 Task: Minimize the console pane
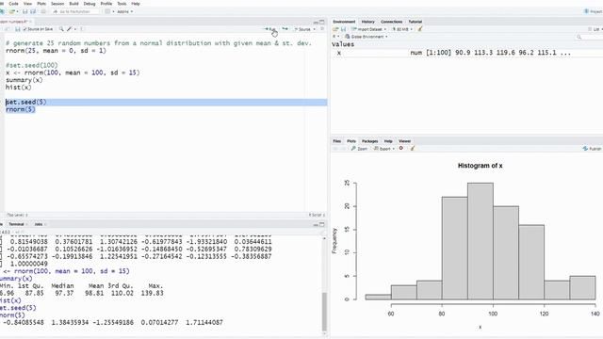(x=316, y=224)
